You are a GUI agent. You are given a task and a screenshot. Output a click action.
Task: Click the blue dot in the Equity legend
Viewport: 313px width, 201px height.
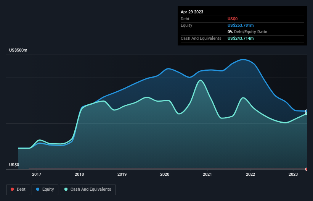tap(38, 190)
